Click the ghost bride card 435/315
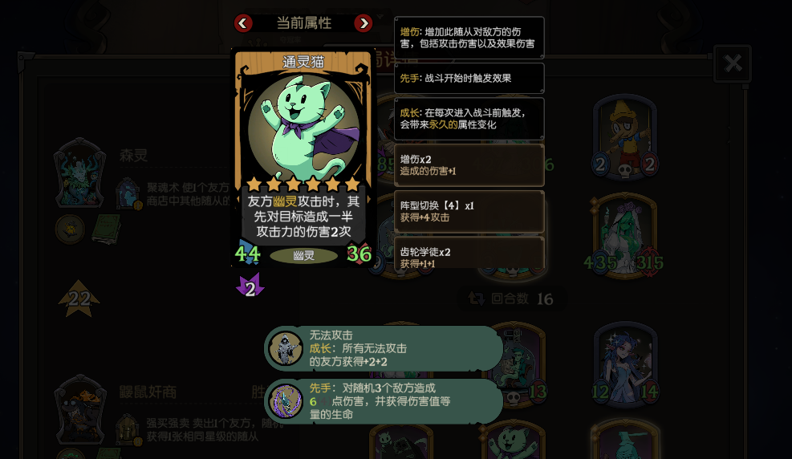The image size is (792, 459). point(625,235)
